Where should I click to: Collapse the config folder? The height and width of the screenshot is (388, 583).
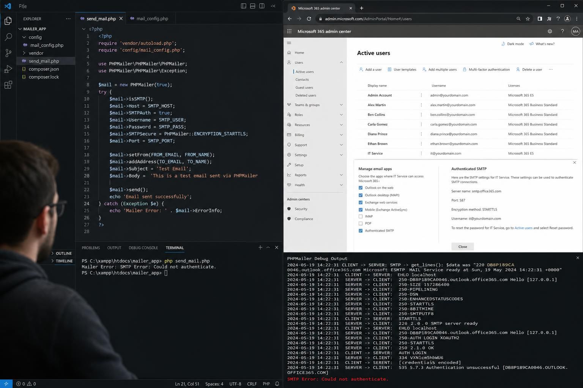(x=24, y=37)
